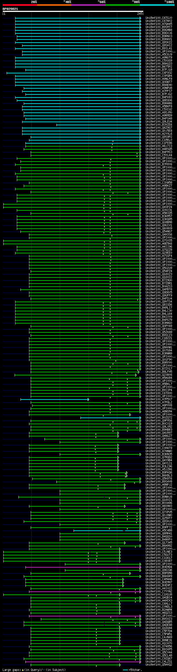The width and height of the screenshot is (177, 672).
Task: Select hit label UniRef100_C4LZS1
Action: (x=159, y=662)
